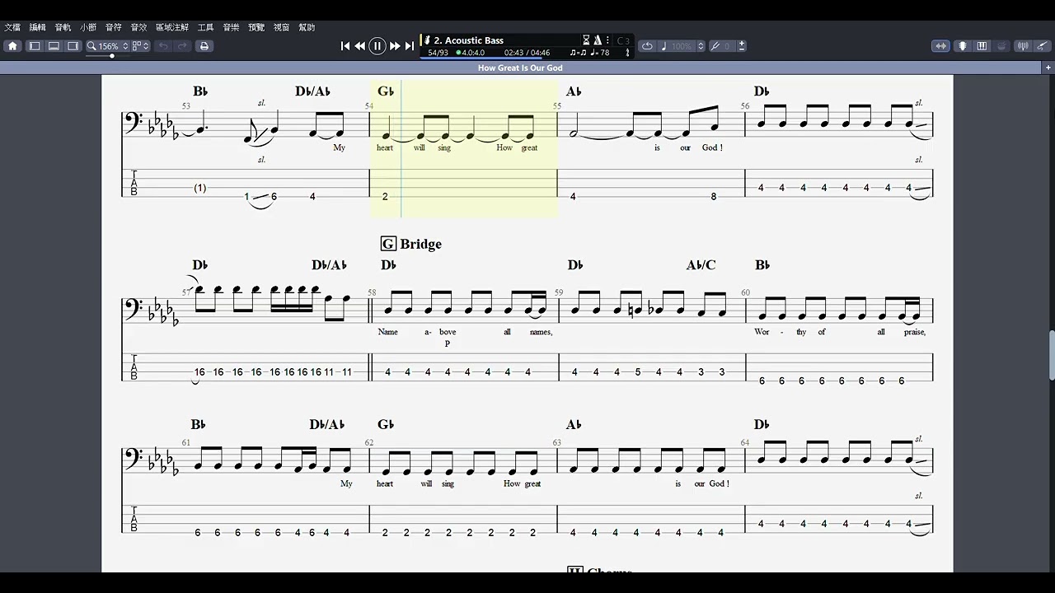Select the 2. Acoustic Bass track name
Viewport: 1055px width, 593px height.
(x=468, y=40)
